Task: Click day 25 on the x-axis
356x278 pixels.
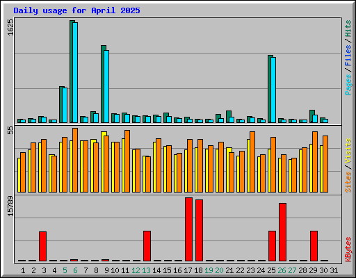Action: click(271, 270)
